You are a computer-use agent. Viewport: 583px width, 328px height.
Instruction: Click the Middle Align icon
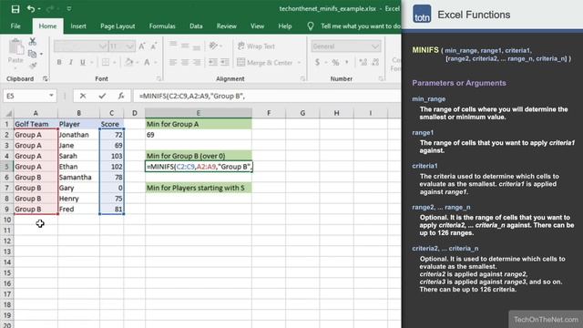pyautogui.click(x=185, y=46)
